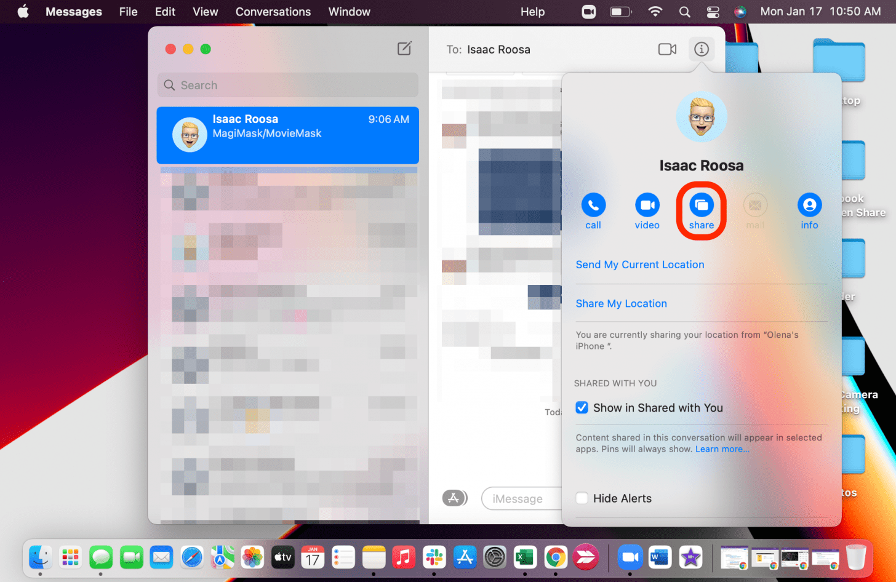Enable Hide Alerts for this conversation

coord(582,498)
